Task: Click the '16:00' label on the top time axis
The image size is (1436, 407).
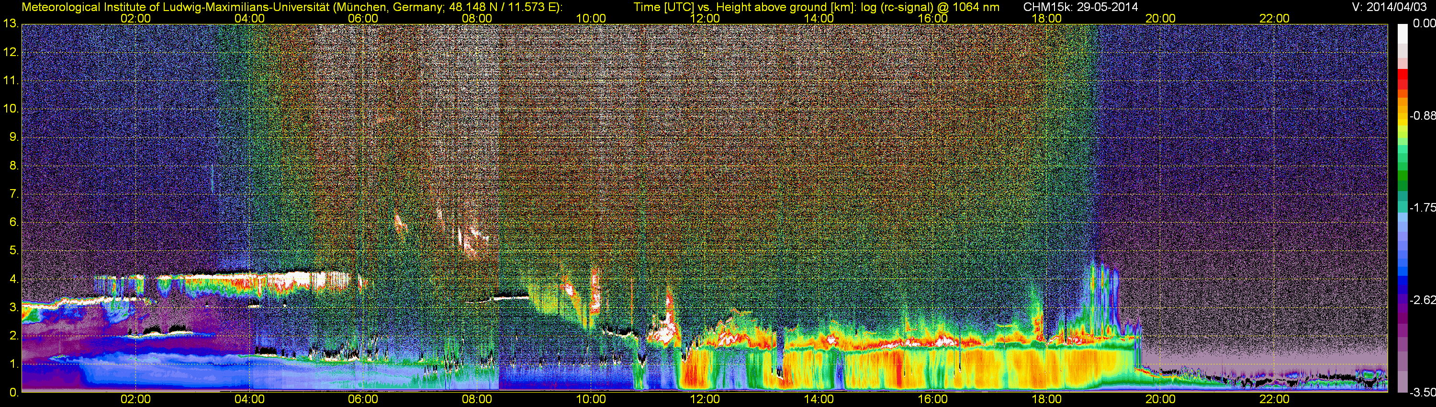Action: pos(932,18)
